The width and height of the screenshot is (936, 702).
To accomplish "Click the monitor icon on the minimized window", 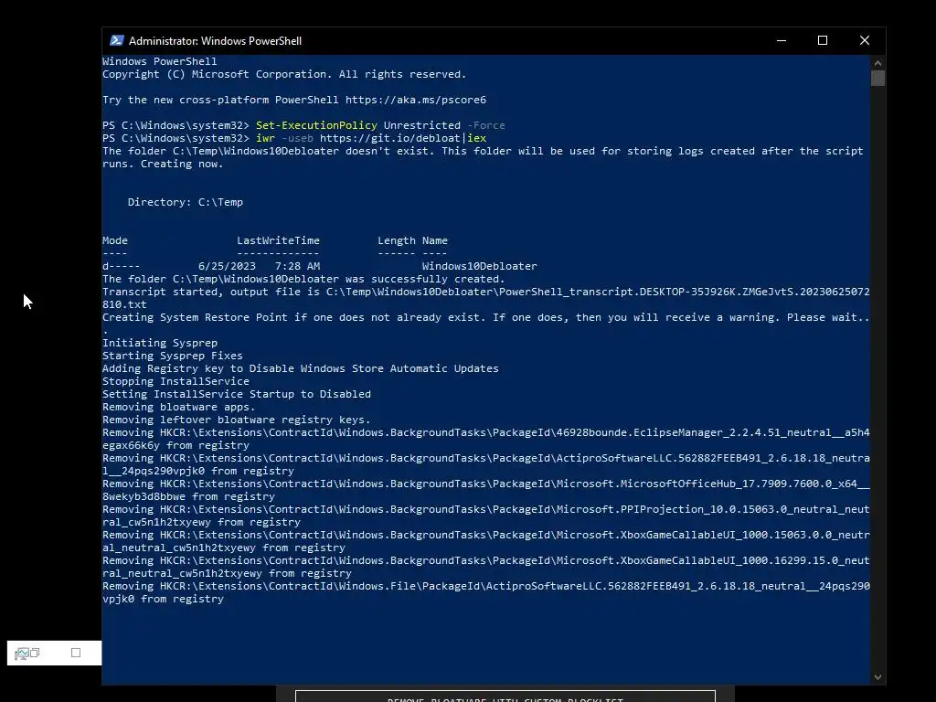I will (22, 653).
